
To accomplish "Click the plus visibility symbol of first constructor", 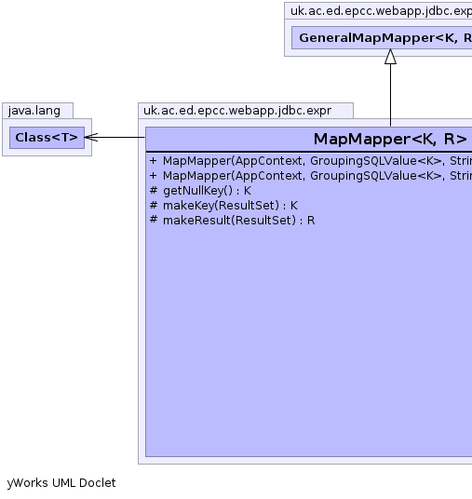I will [153, 161].
